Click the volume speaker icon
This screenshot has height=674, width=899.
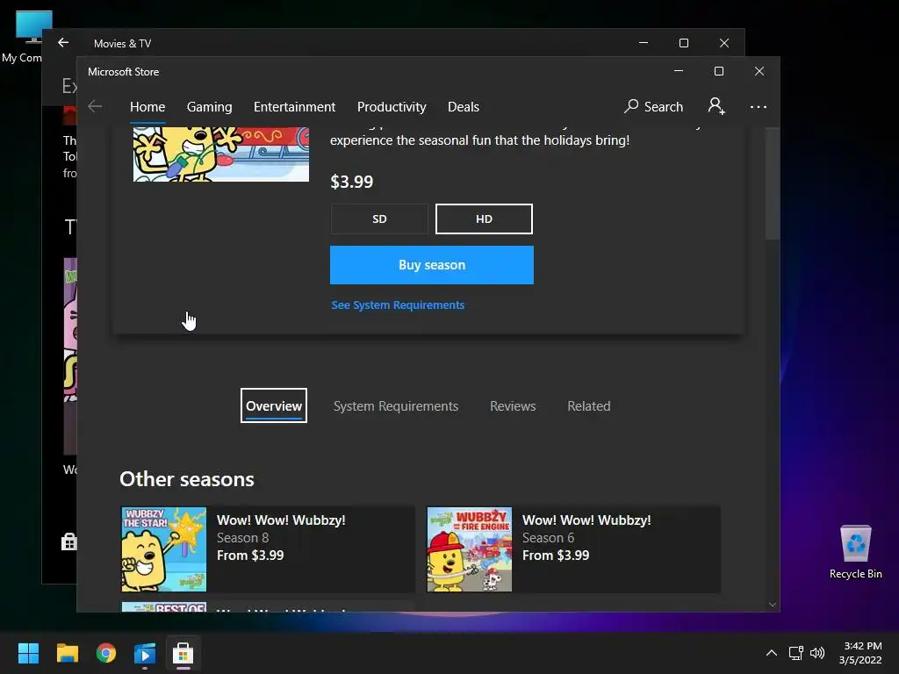817,653
